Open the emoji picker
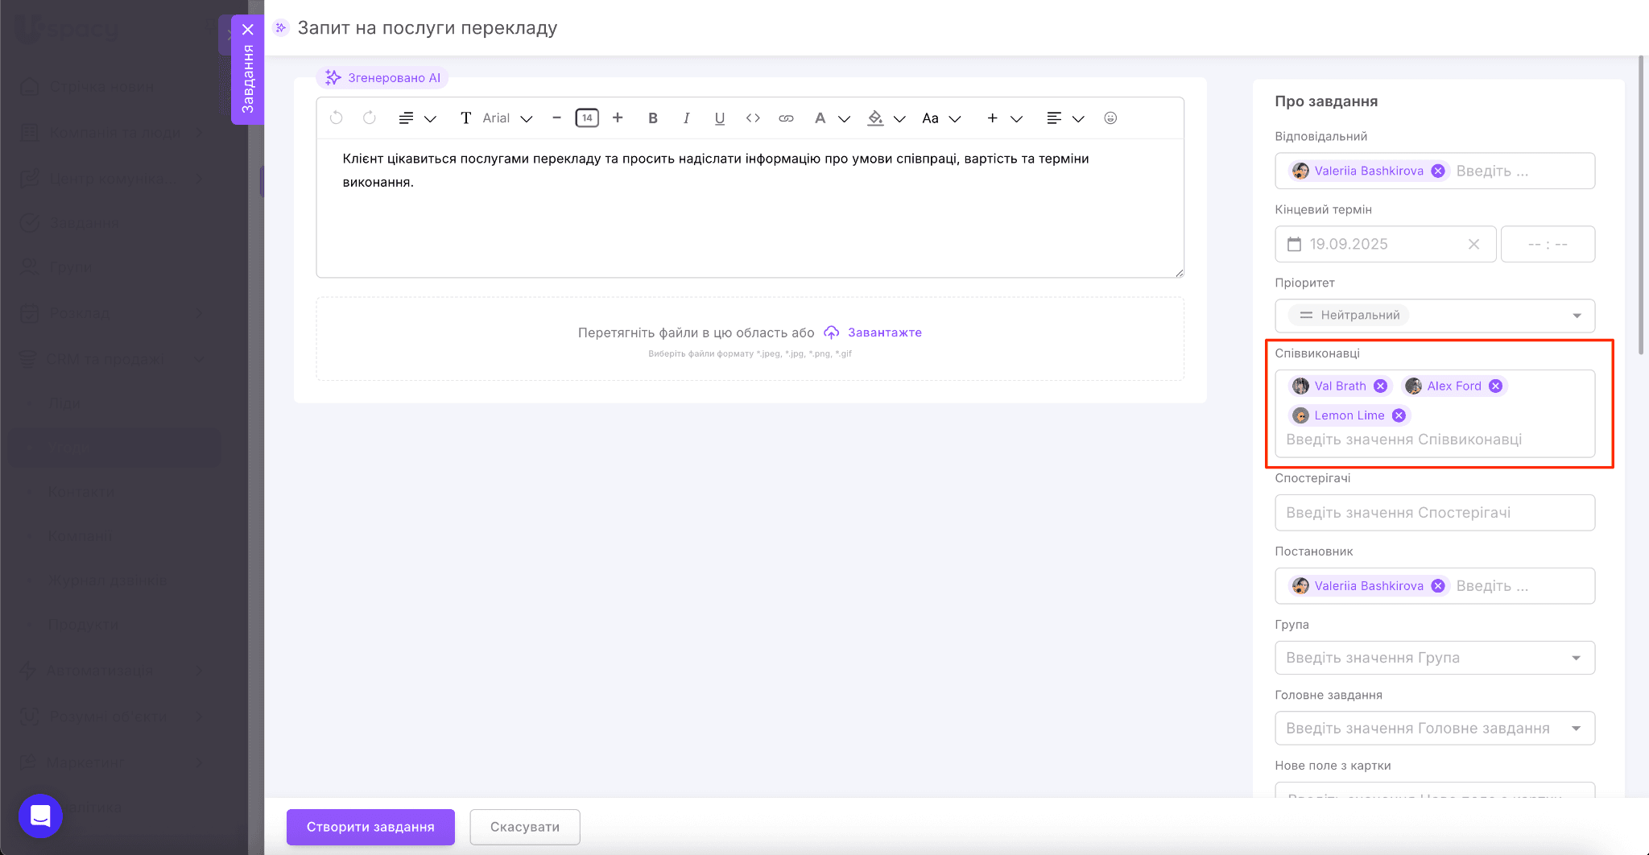This screenshot has width=1649, height=855. click(x=1110, y=118)
